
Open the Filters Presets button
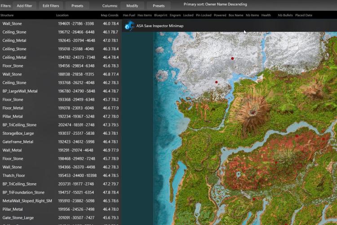click(x=77, y=6)
